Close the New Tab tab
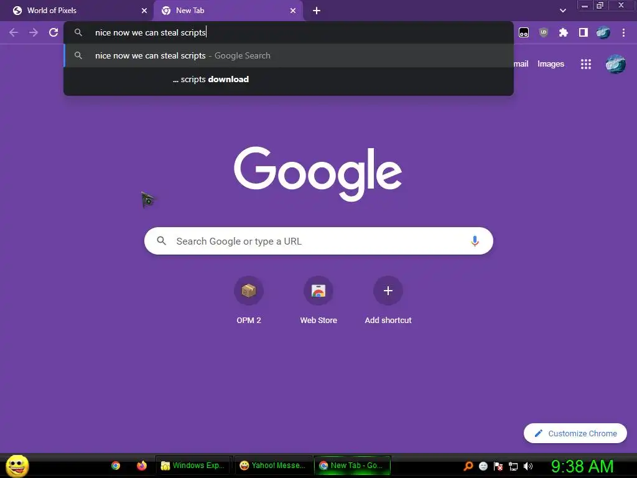 pyautogui.click(x=293, y=11)
